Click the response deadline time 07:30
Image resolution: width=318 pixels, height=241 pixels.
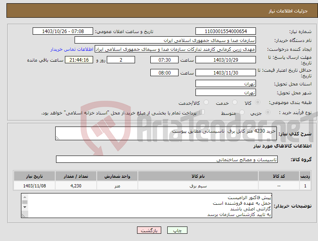(164, 60)
